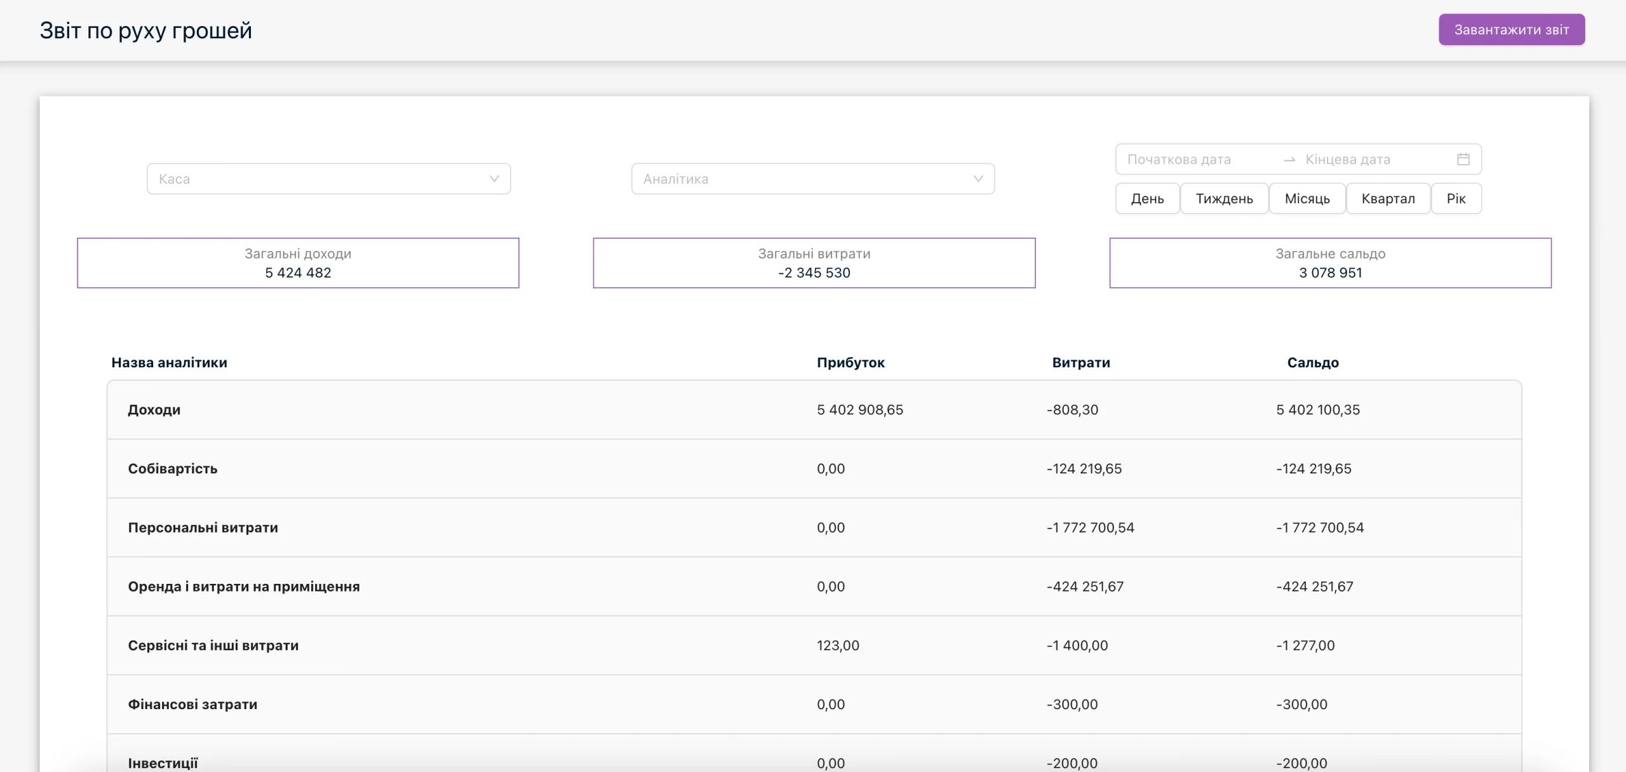This screenshot has height=772, width=1626.
Task: Open the Собівартість row
Action: pyautogui.click(x=814, y=469)
